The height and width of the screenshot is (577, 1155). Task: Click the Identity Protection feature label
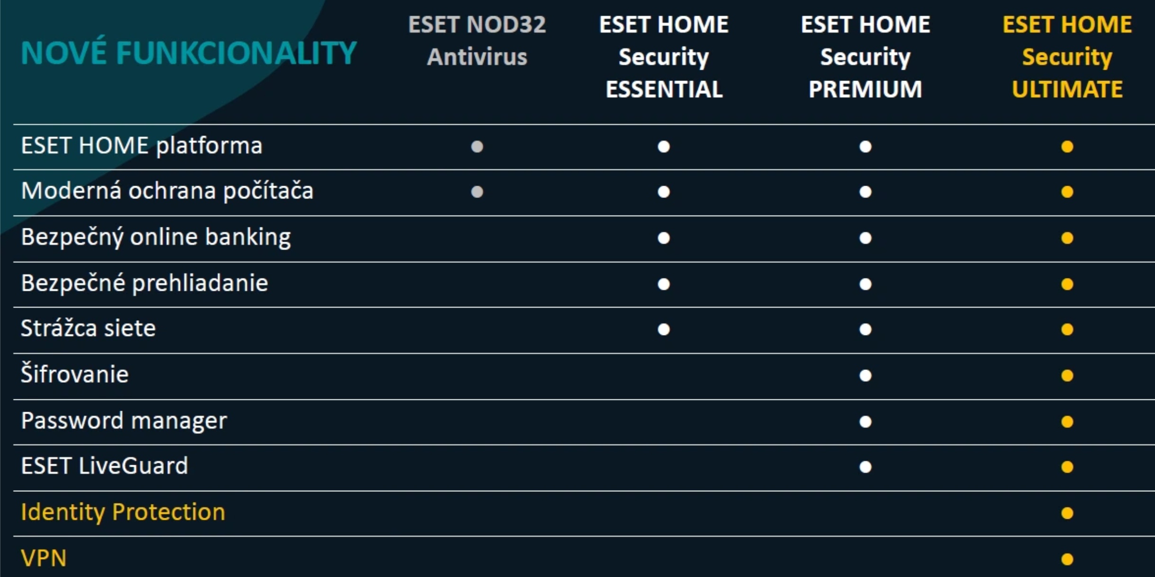click(123, 512)
